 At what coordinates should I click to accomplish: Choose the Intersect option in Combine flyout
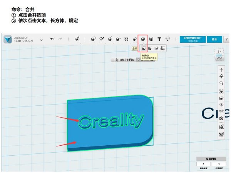point(156,48)
